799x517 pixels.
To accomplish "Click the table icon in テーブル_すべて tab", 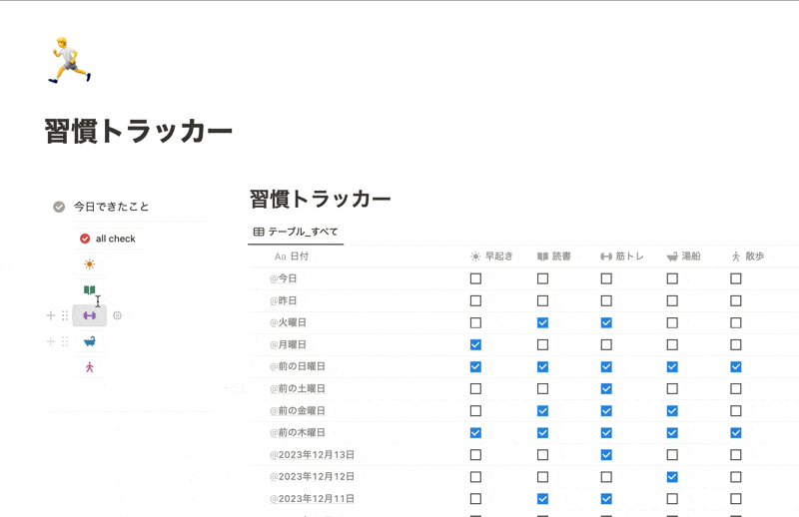I will (259, 232).
